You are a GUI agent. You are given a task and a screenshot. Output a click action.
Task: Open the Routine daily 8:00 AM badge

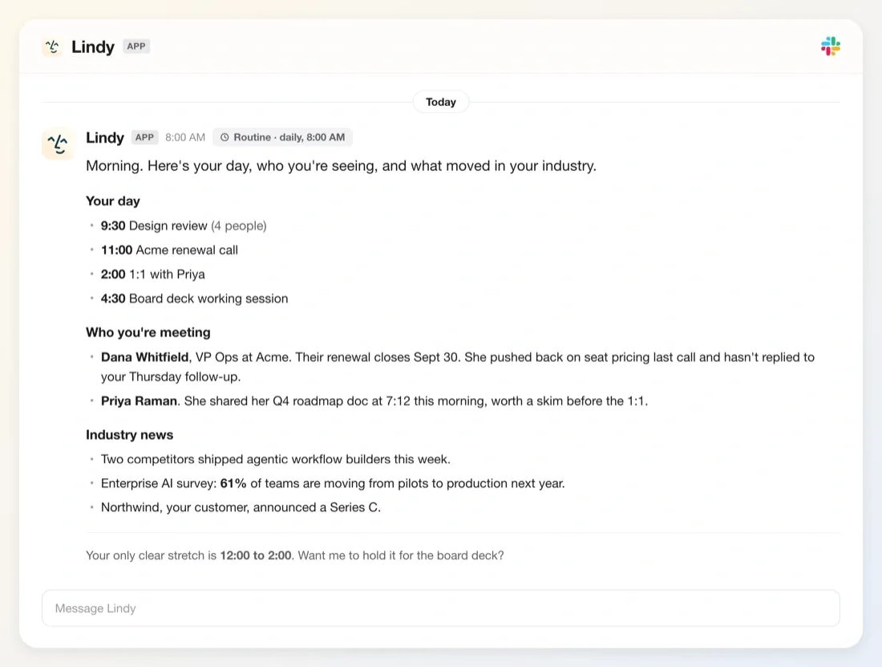click(x=282, y=137)
